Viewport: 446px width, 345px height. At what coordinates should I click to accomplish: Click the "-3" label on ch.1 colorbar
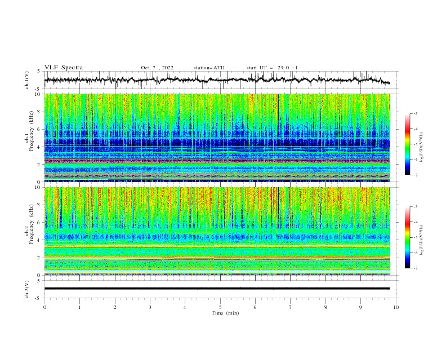pyautogui.click(x=415, y=113)
